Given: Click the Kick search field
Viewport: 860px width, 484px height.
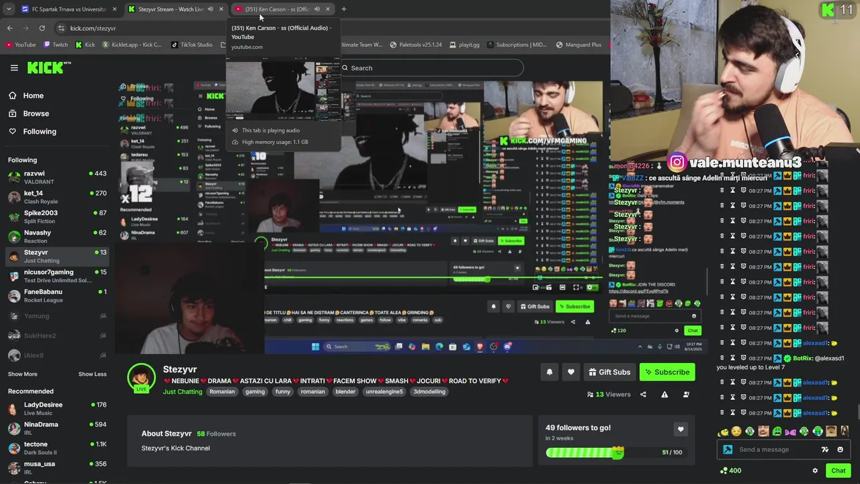Looking at the screenshot, I should point(431,68).
